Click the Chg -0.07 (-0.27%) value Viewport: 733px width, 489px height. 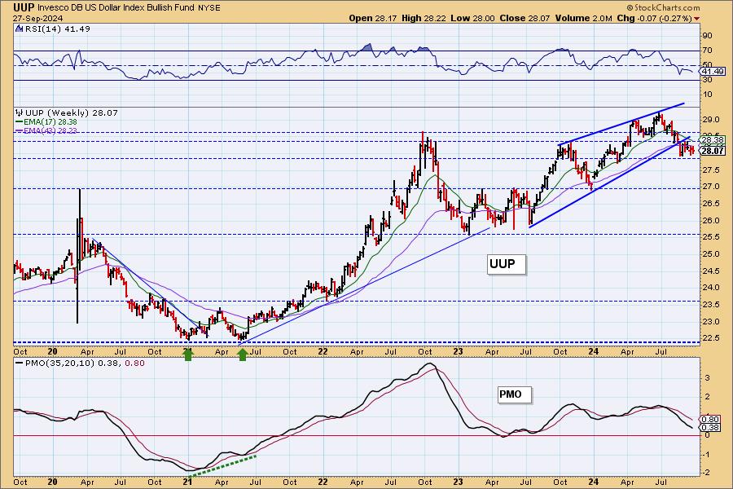[x=655, y=18]
